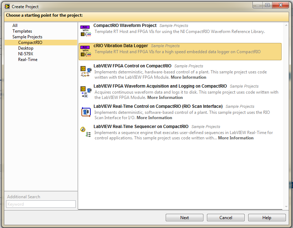
Task: Select the Desktop subcategory
Action: [26, 48]
